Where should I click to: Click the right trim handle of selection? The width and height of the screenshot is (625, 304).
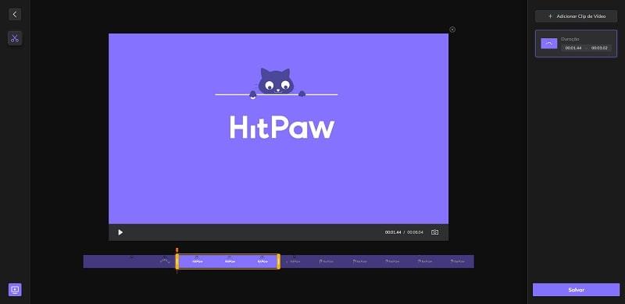(x=278, y=261)
